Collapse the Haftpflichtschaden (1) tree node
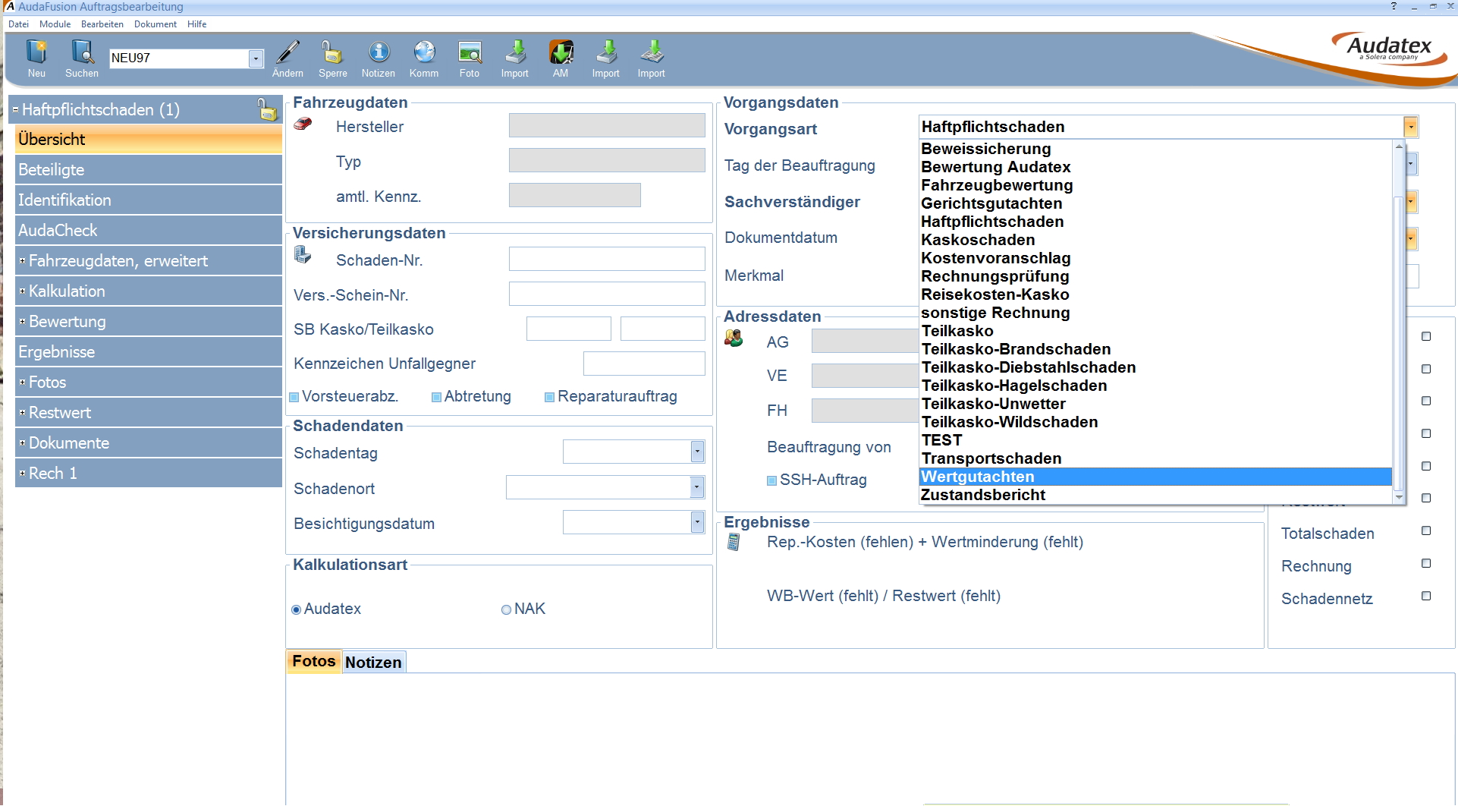1458x806 pixels. coord(15,109)
